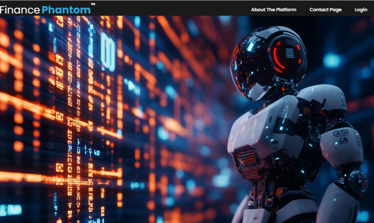Click the trademark symbol beside the logo

[x=93, y=4]
